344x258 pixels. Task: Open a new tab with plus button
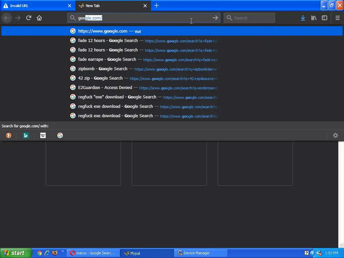(157, 5)
